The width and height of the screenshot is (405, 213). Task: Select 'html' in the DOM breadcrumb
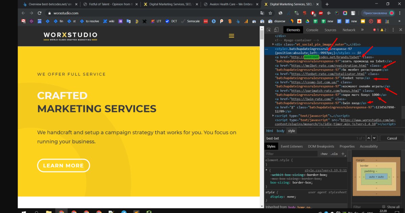269,131
